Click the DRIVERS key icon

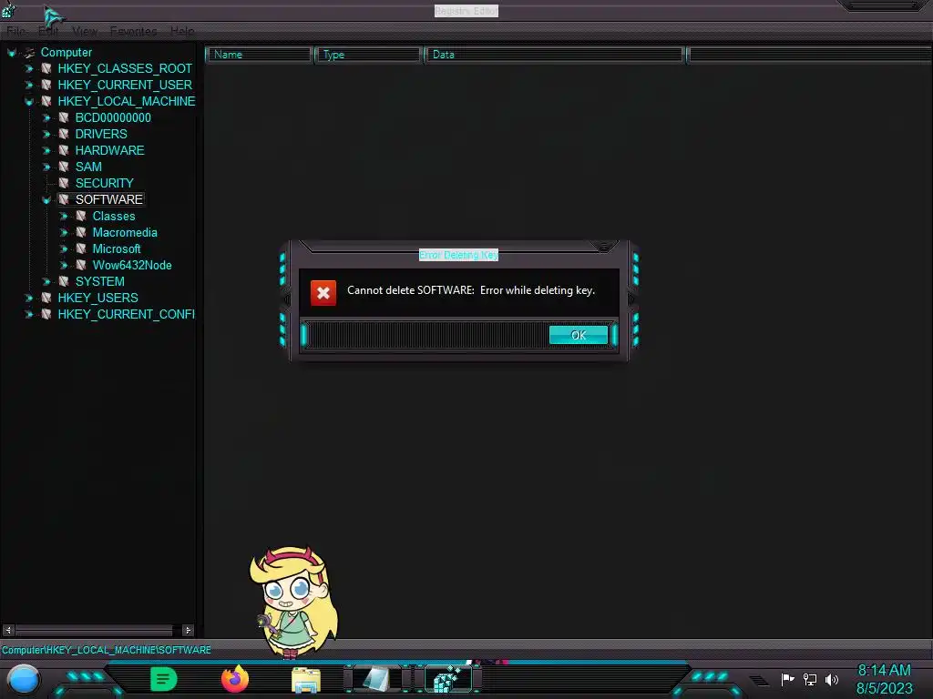64,135
